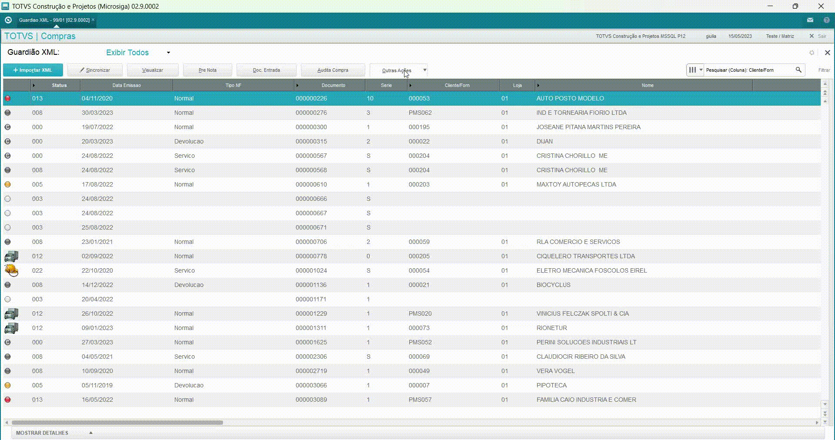
Task: Click the Pre Nota button
Action: tap(207, 70)
